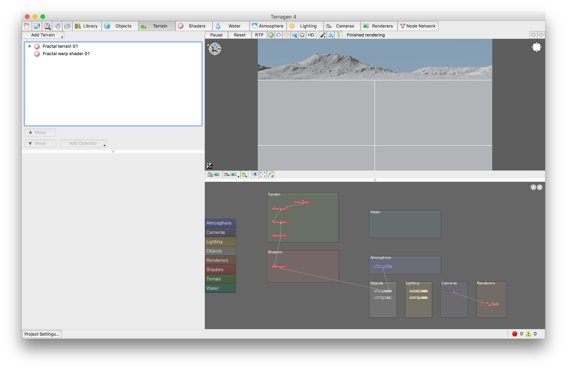Toggle the blue eye visibility icon

click(255, 175)
